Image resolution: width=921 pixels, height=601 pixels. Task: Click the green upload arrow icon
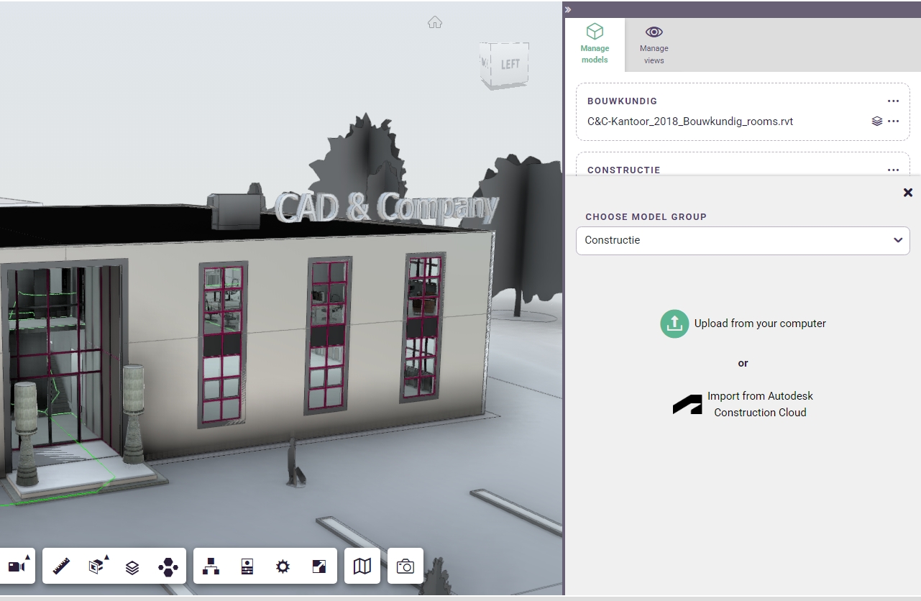tap(674, 324)
